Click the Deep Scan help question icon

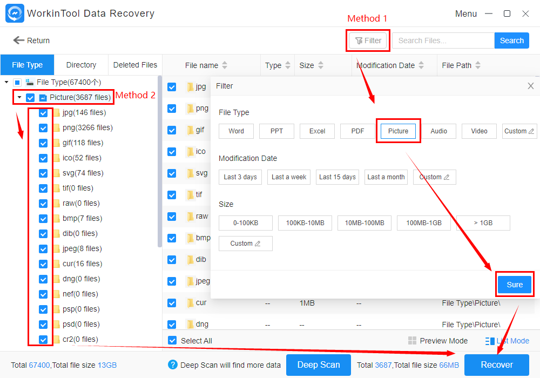[x=173, y=365]
